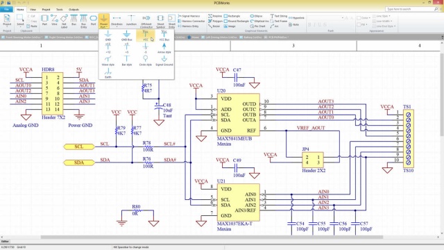
Task: Collapse the Power Port dropdown
Action: [103, 22]
